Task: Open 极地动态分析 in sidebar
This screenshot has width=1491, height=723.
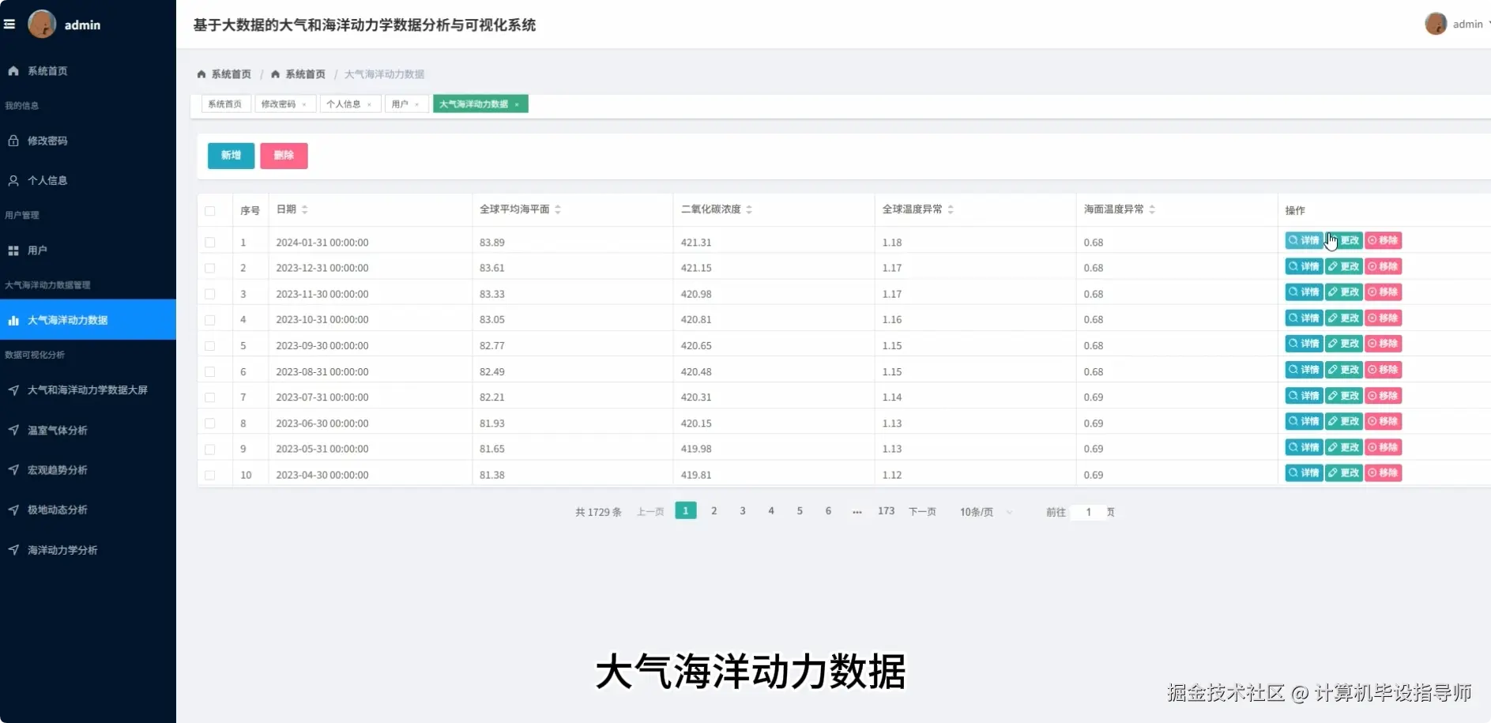Action: (x=88, y=510)
